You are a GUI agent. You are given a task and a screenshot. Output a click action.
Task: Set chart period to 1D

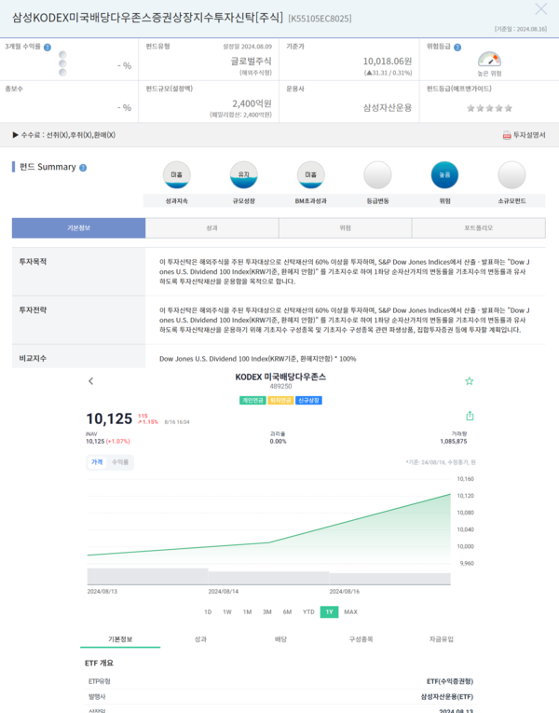208,612
